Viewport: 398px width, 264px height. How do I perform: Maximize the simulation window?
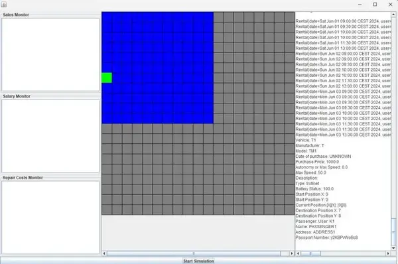(375, 5)
